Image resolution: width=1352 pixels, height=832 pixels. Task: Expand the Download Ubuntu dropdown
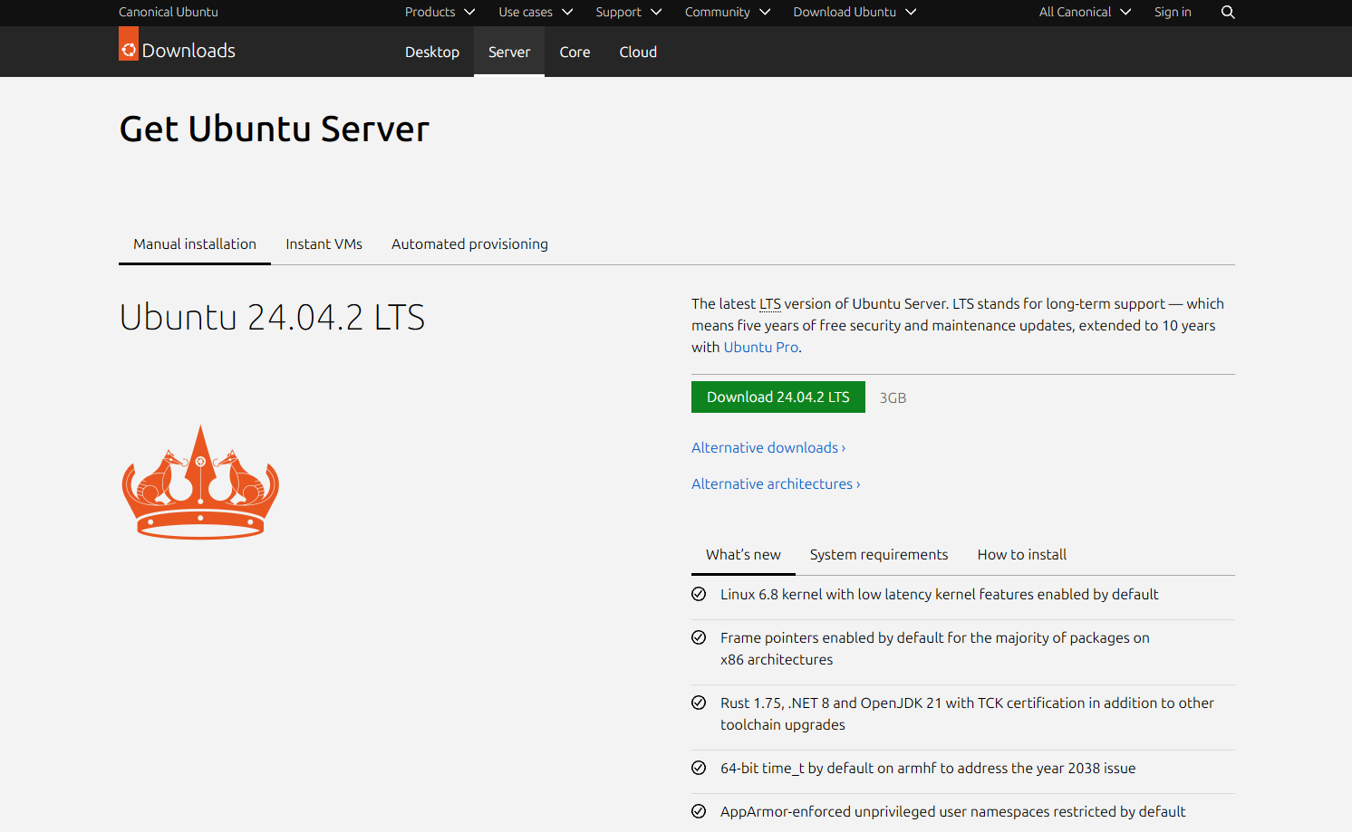[x=855, y=12]
